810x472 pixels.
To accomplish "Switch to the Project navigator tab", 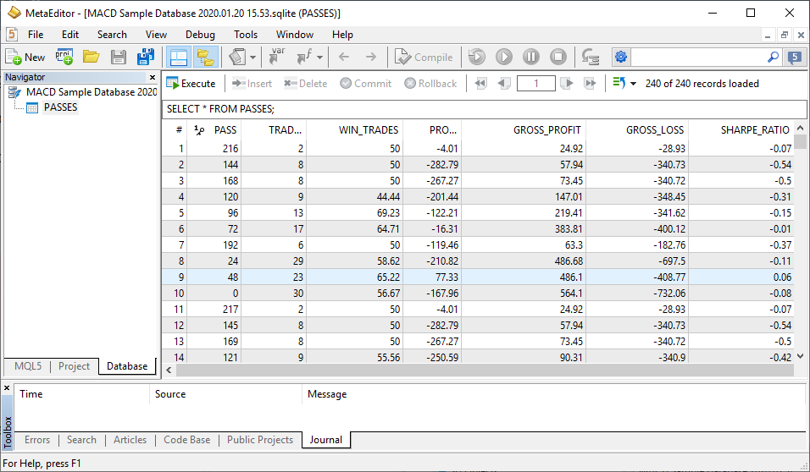I will (x=74, y=365).
